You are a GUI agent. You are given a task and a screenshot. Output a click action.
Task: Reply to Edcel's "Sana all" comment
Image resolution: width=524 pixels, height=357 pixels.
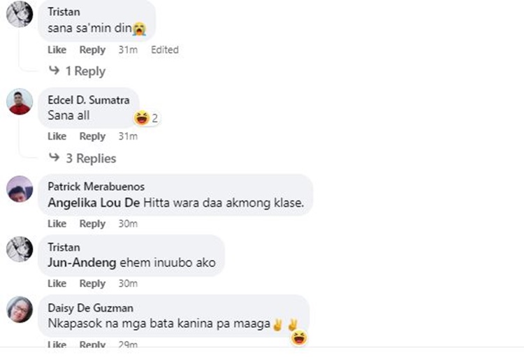point(92,136)
